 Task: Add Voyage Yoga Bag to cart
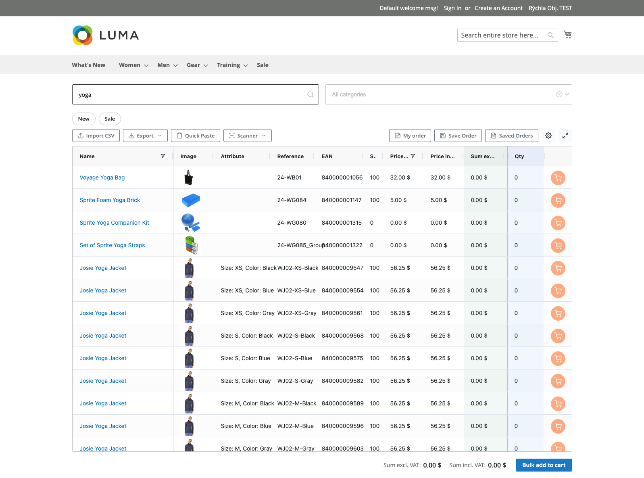pyautogui.click(x=558, y=177)
